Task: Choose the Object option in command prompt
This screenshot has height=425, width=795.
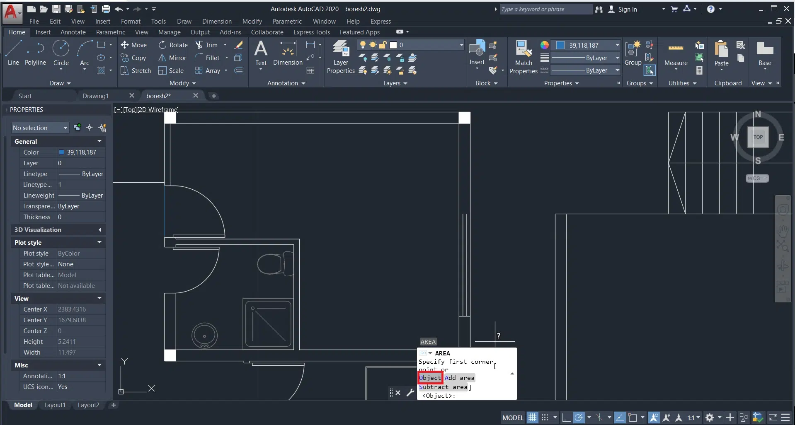Action: (430, 378)
